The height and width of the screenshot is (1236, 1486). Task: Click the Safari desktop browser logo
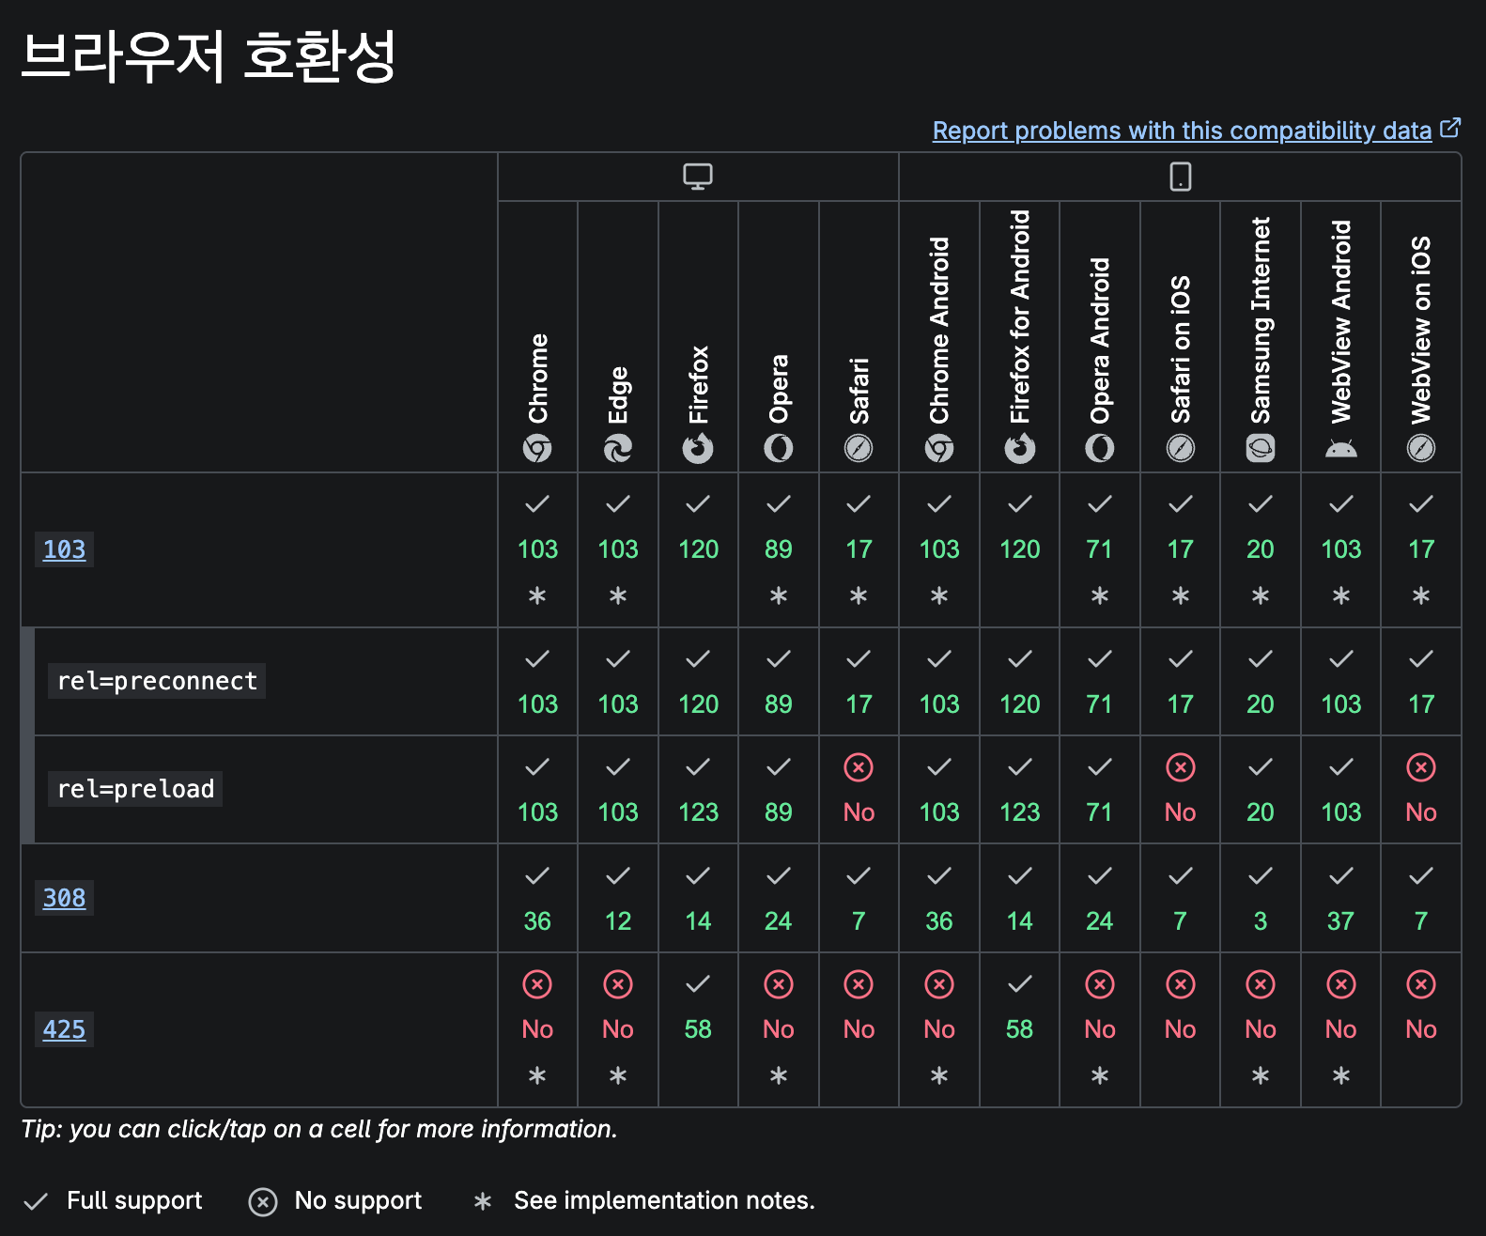click(x=859, y=449)
